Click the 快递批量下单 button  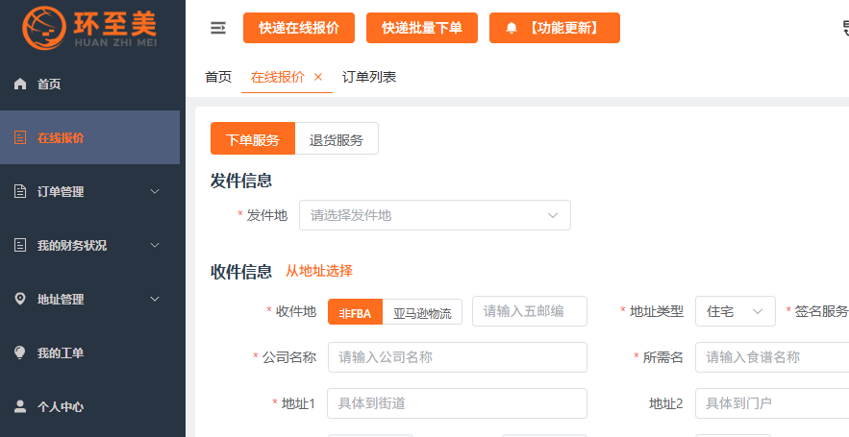(422, 28)
